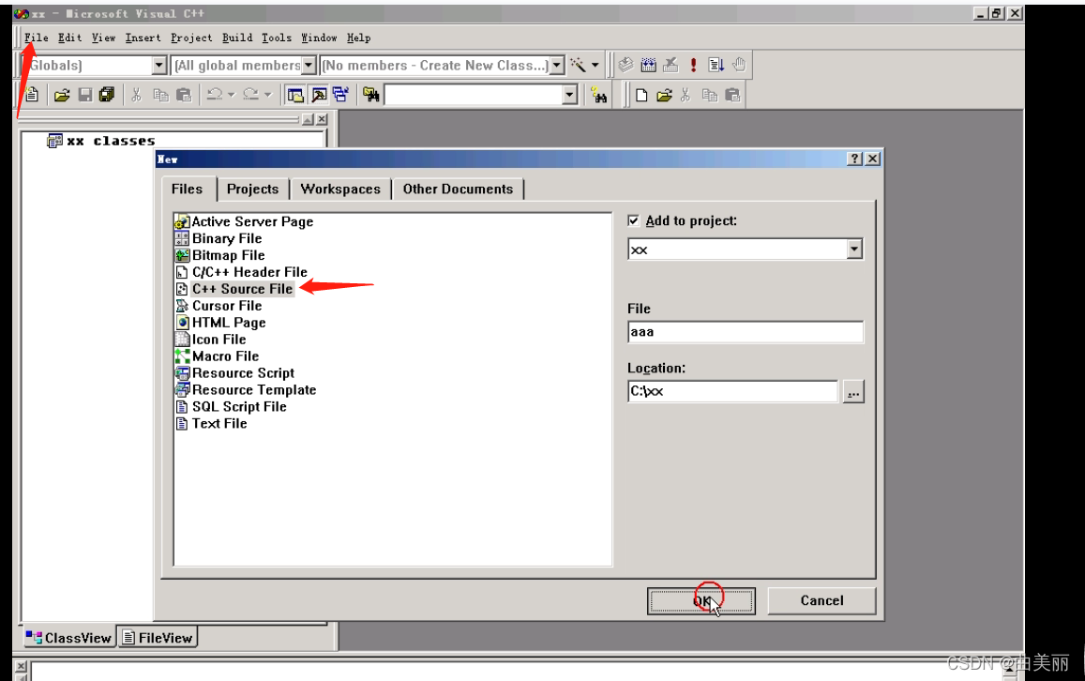This screenshot has height=681, width=1085.
Task: Open the Insert menu
Action: pos(143,38)
